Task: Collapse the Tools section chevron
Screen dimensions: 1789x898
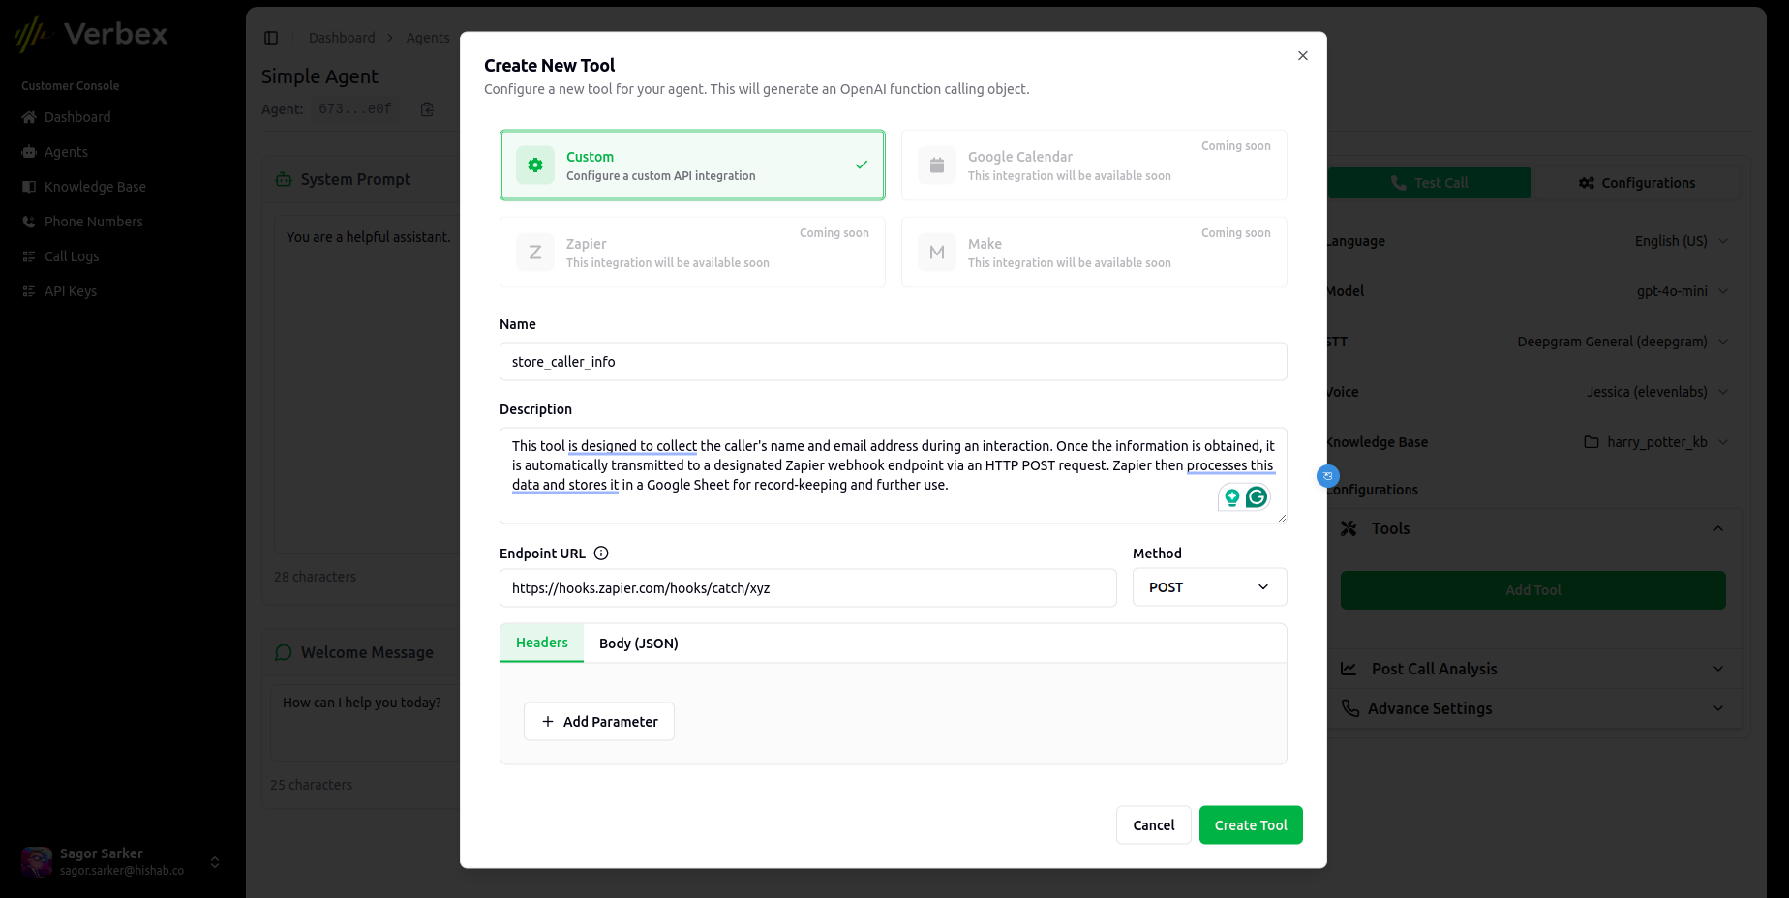Action: pyautogui.click(x=1718, y=528)
